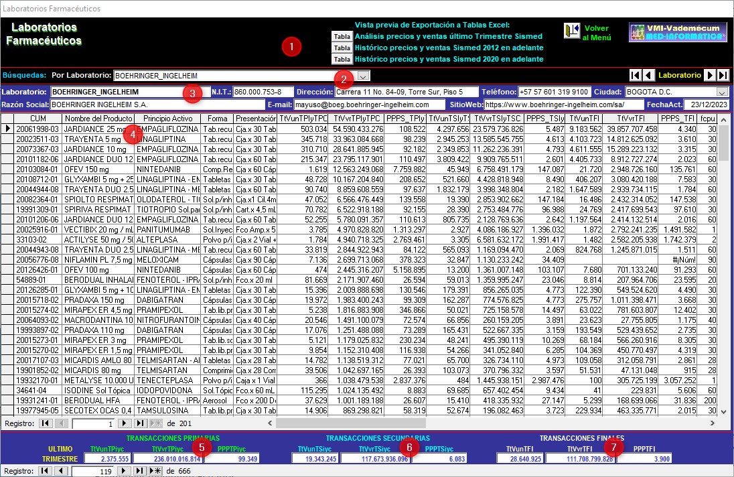Click the TtVunTSiyc total field 19.343.245
The width and height of the screenshot is (734, 477).
(315, 459)
